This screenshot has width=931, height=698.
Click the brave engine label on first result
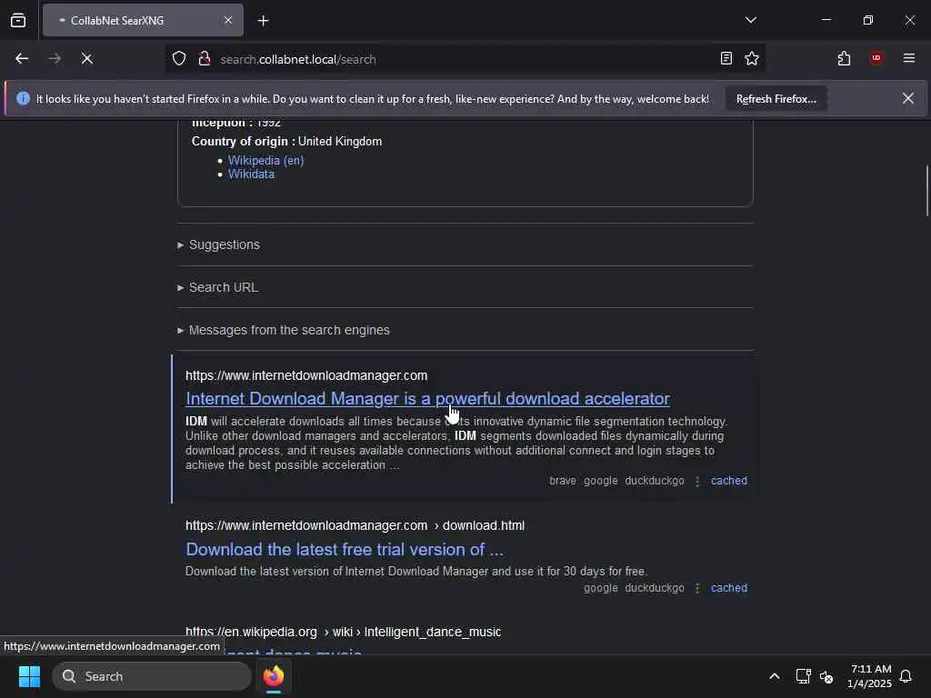(562, 481)
